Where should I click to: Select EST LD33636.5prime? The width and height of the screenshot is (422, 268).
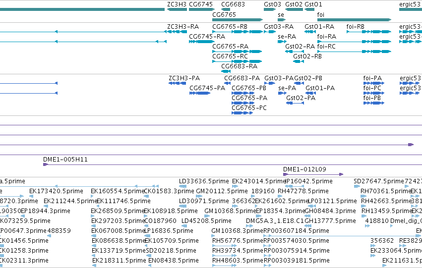pyautogui.click(x=204, y=181)
